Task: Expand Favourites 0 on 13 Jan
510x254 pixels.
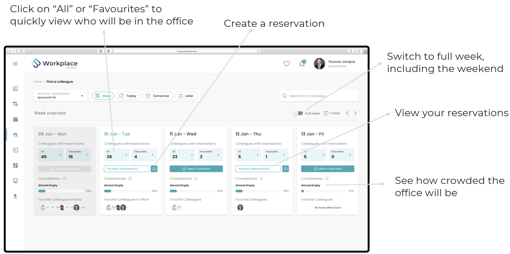Action: (x=341, y=155)
